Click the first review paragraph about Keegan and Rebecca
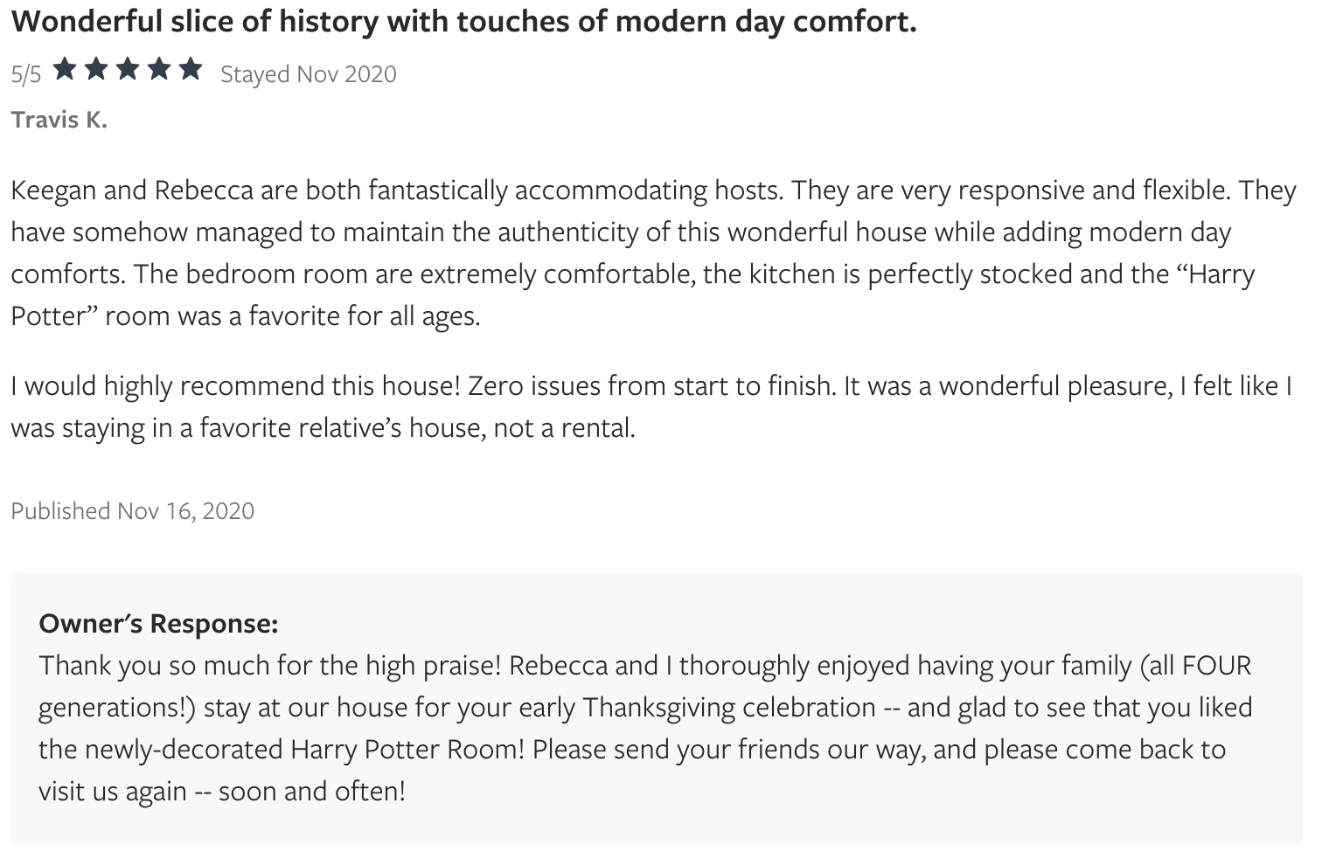 click(x=653, y=253)
